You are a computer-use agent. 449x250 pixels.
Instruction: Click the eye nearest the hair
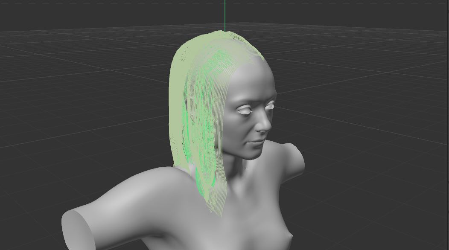pyautogui.click(x=245, y=110)
